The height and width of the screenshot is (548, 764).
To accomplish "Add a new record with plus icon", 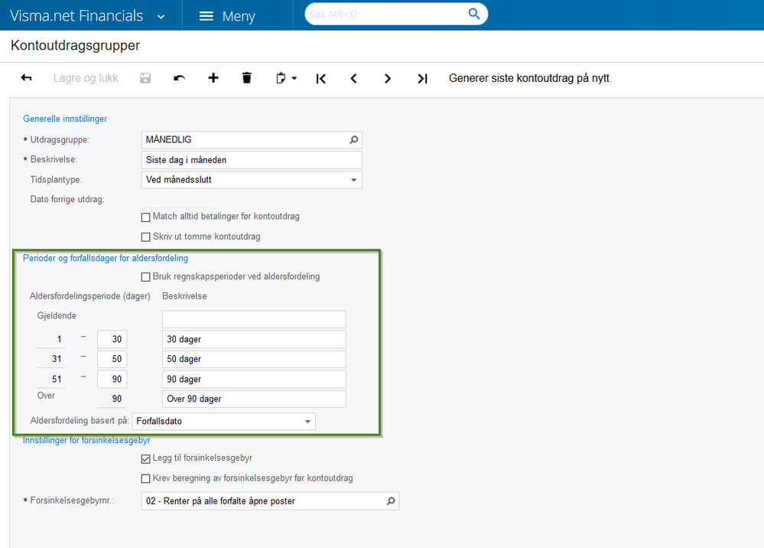I will pos(213,78).
